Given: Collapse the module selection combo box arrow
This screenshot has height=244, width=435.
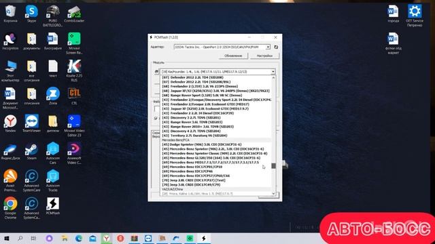Looking at the screenshot, I should pyautogui.click(x=273, y=72).
